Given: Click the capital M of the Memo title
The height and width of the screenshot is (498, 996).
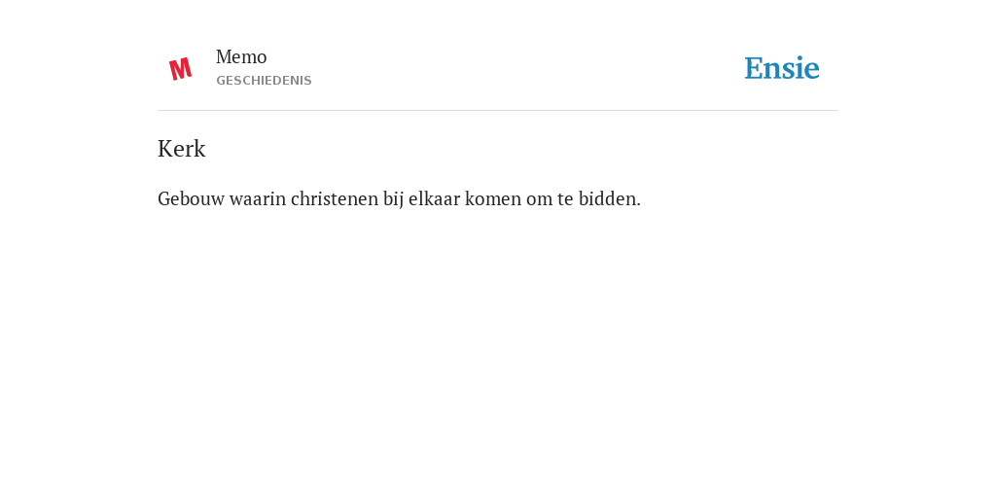Looking at the screenshot, I should click(224, 57).
